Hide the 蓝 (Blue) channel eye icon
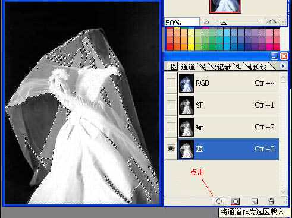This screenshot has height=218, width=292. click(x=171, y=149)
